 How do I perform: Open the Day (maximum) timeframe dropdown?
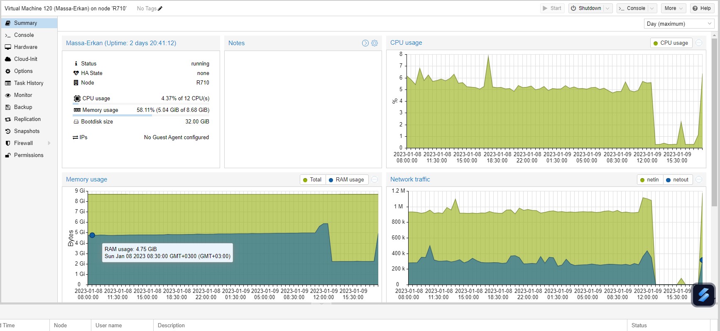(679, 24)
